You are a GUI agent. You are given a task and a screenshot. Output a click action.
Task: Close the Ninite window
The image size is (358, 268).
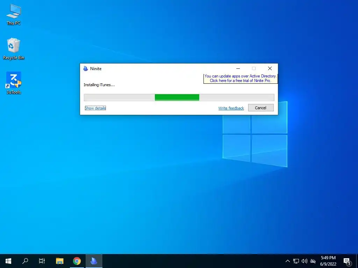[270, 69]
